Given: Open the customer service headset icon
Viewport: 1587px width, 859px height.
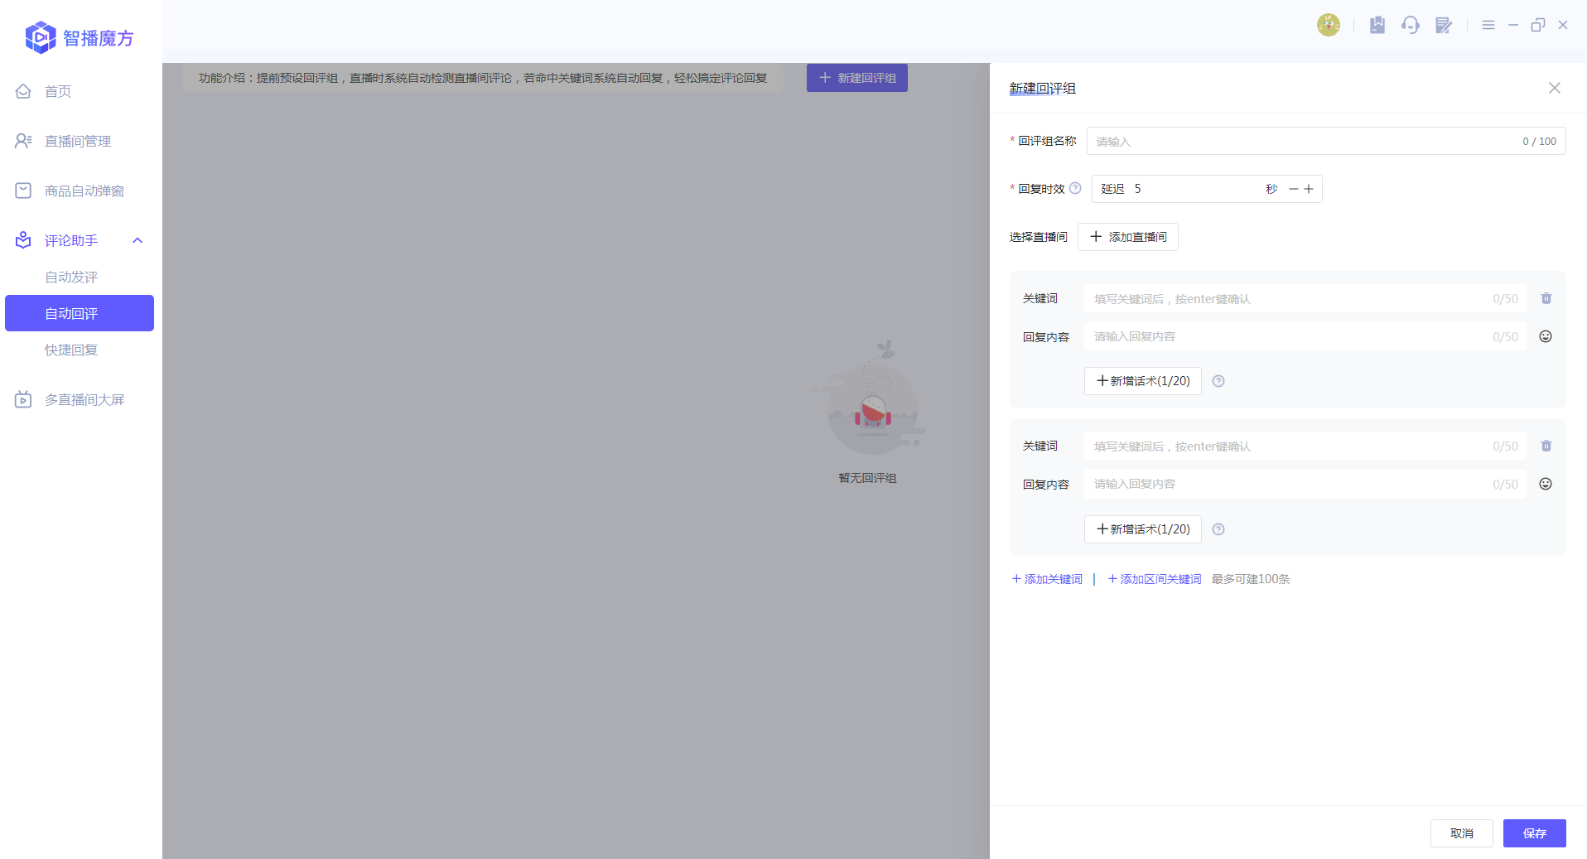Looking at the screenshot, I should (1411, 25).
